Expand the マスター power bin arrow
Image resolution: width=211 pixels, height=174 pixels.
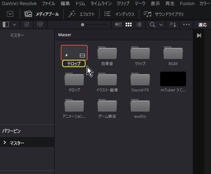(x=5, y=143)
